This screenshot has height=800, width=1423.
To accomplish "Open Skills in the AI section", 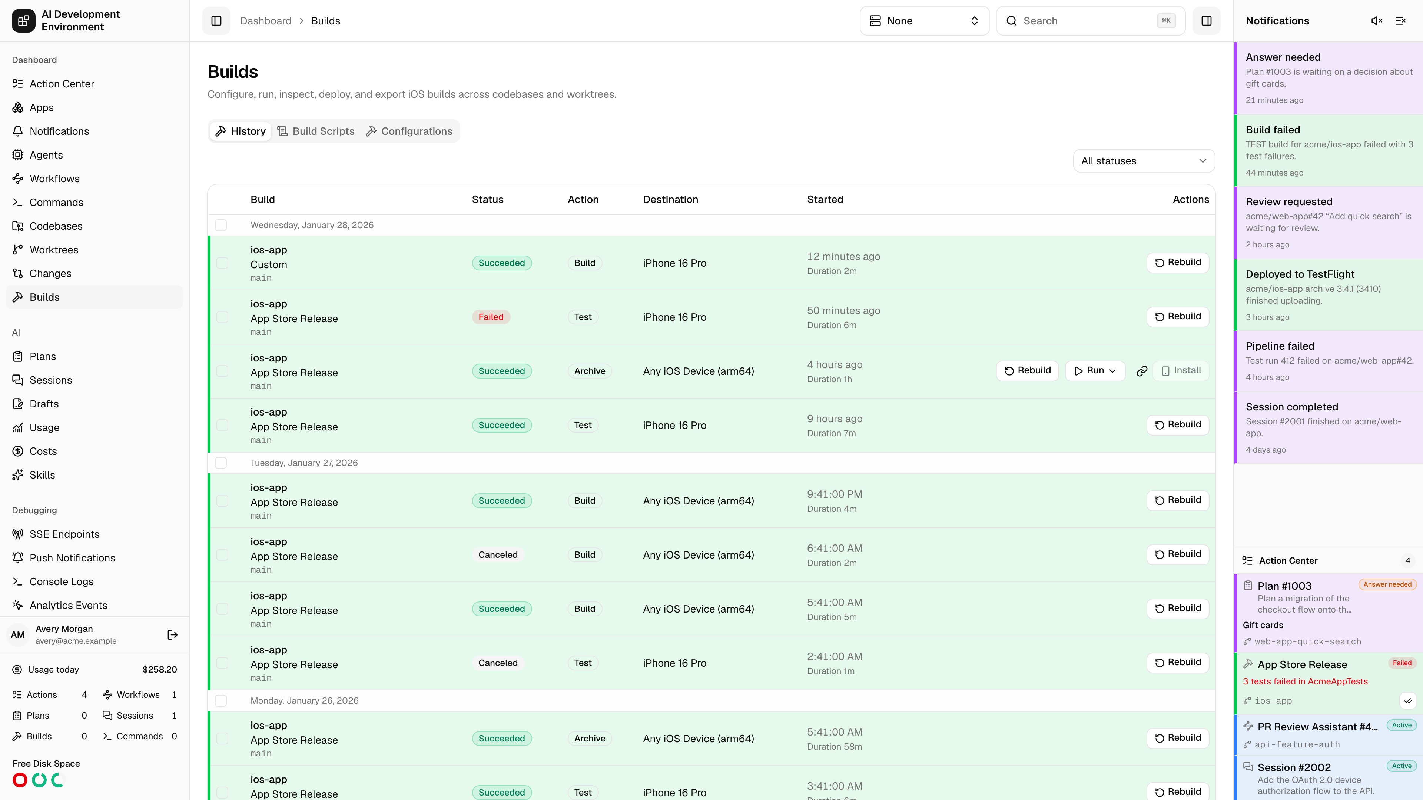I will pos(94,475).
